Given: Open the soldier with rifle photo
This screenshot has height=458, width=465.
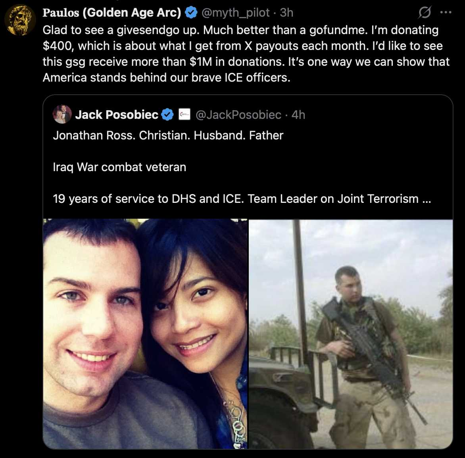Looking at the screenshot, I should pyautogui.click(x=350, y=334).
